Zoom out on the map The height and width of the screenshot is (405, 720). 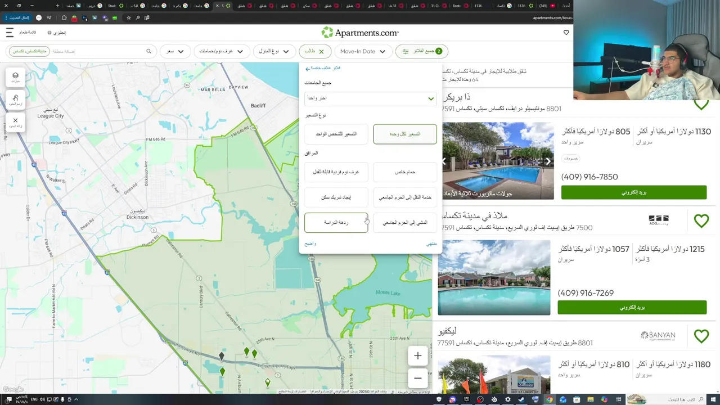click(x=417, y=378)
